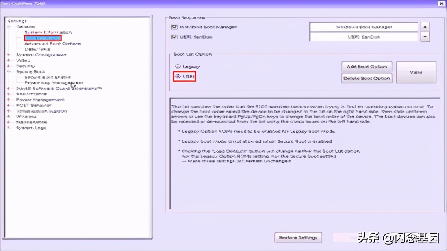
Task: Select the Legacy boot radio button
Action: point(177,66)
